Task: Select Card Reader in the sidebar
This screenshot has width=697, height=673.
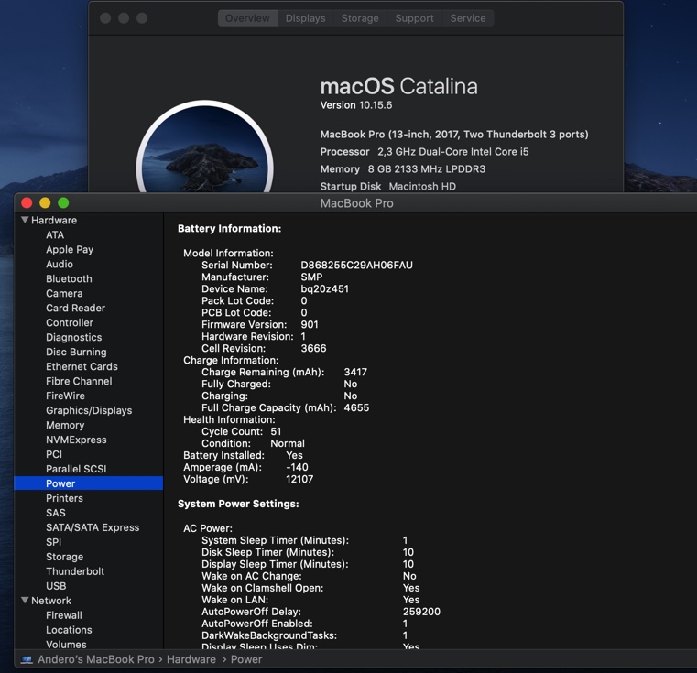Action: pyautogui.click(x=76, y=308)
